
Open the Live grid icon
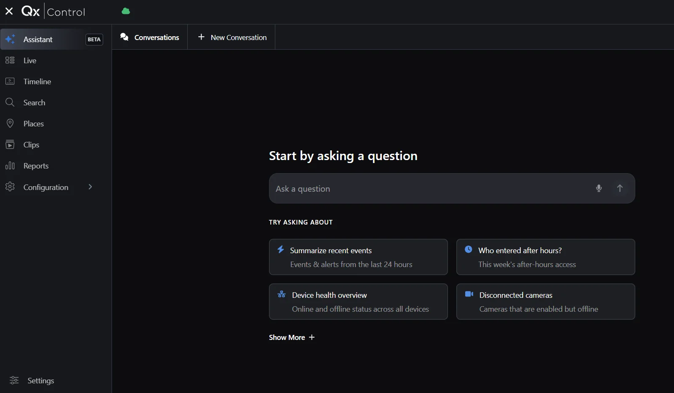pyautogui.click(x=10, y=60)
